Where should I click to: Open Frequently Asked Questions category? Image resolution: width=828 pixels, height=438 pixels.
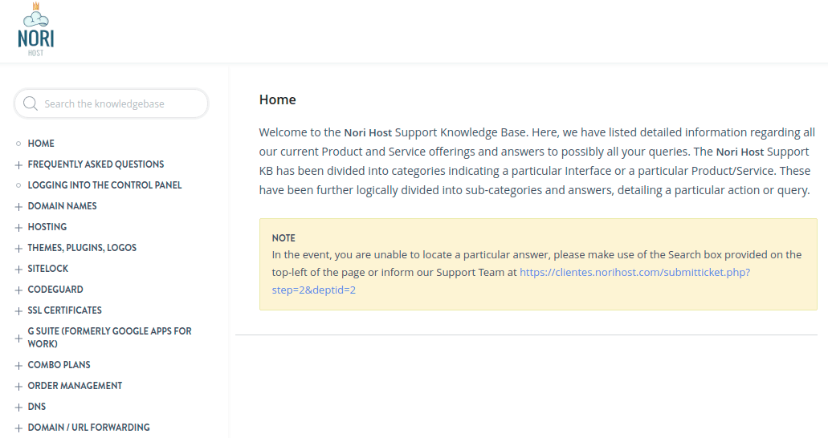pos(96,164)
